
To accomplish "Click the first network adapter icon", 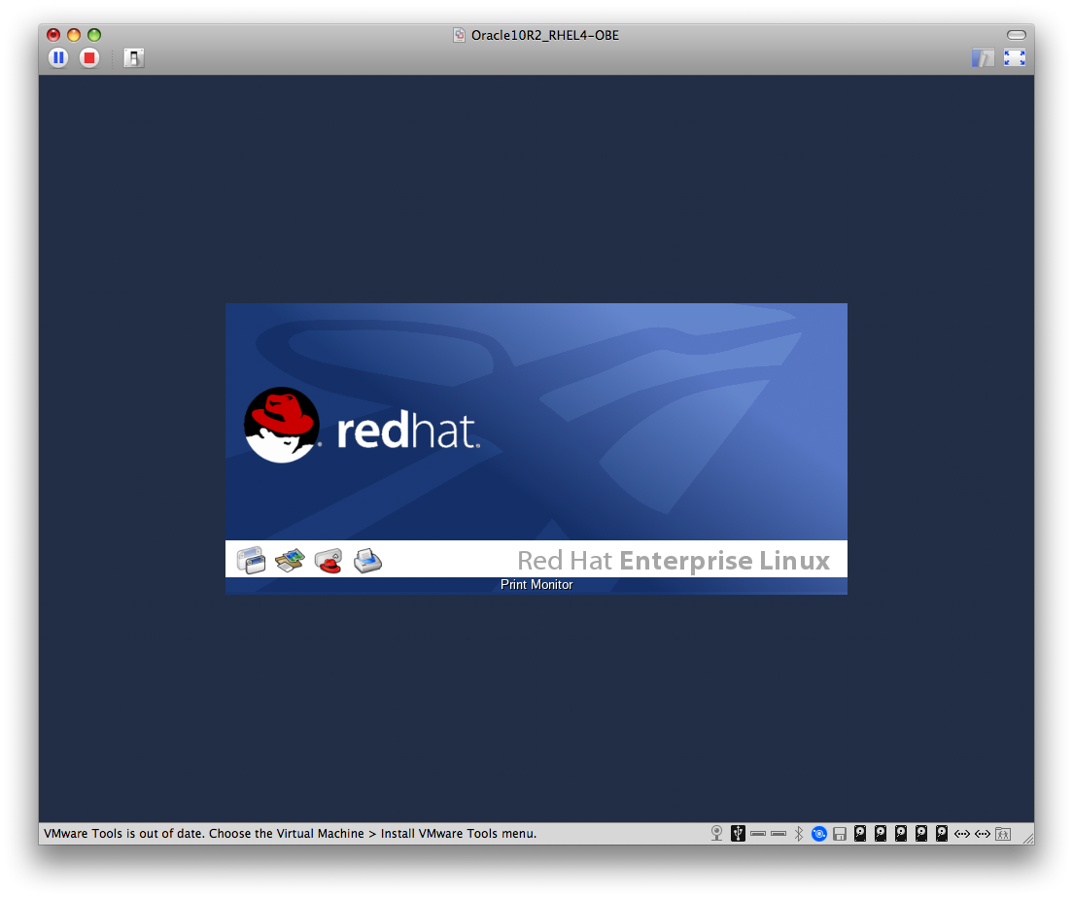I will (x=962, y=834).
